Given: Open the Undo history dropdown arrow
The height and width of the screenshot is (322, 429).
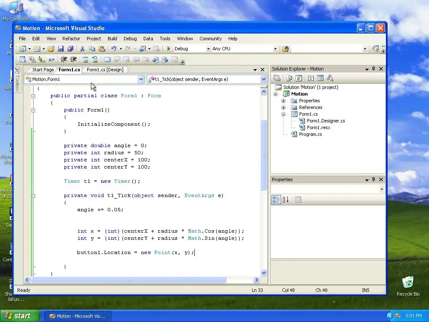Looking at the screenshot, I should [x=121, y=49].
